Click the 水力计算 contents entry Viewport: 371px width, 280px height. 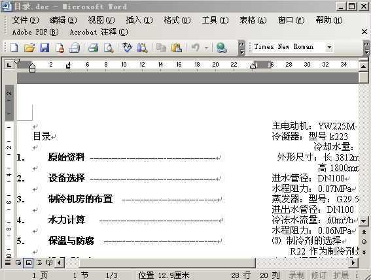point(67,220)
